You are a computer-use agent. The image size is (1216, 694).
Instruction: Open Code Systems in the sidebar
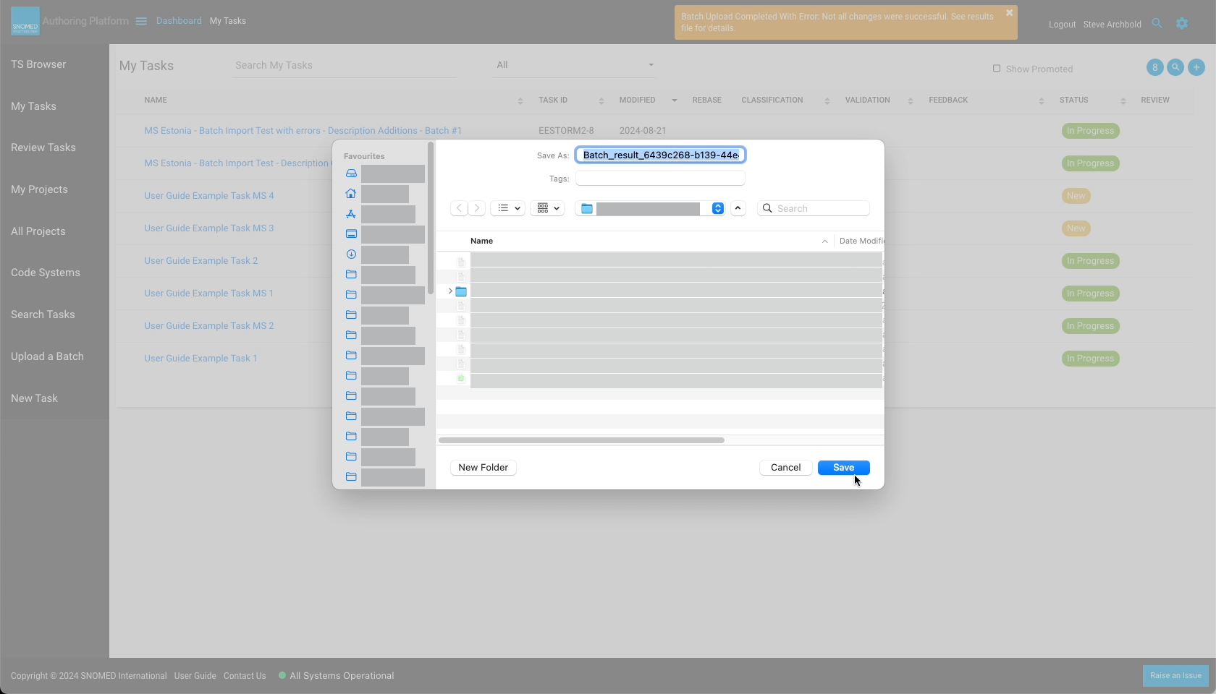point(46,273)
